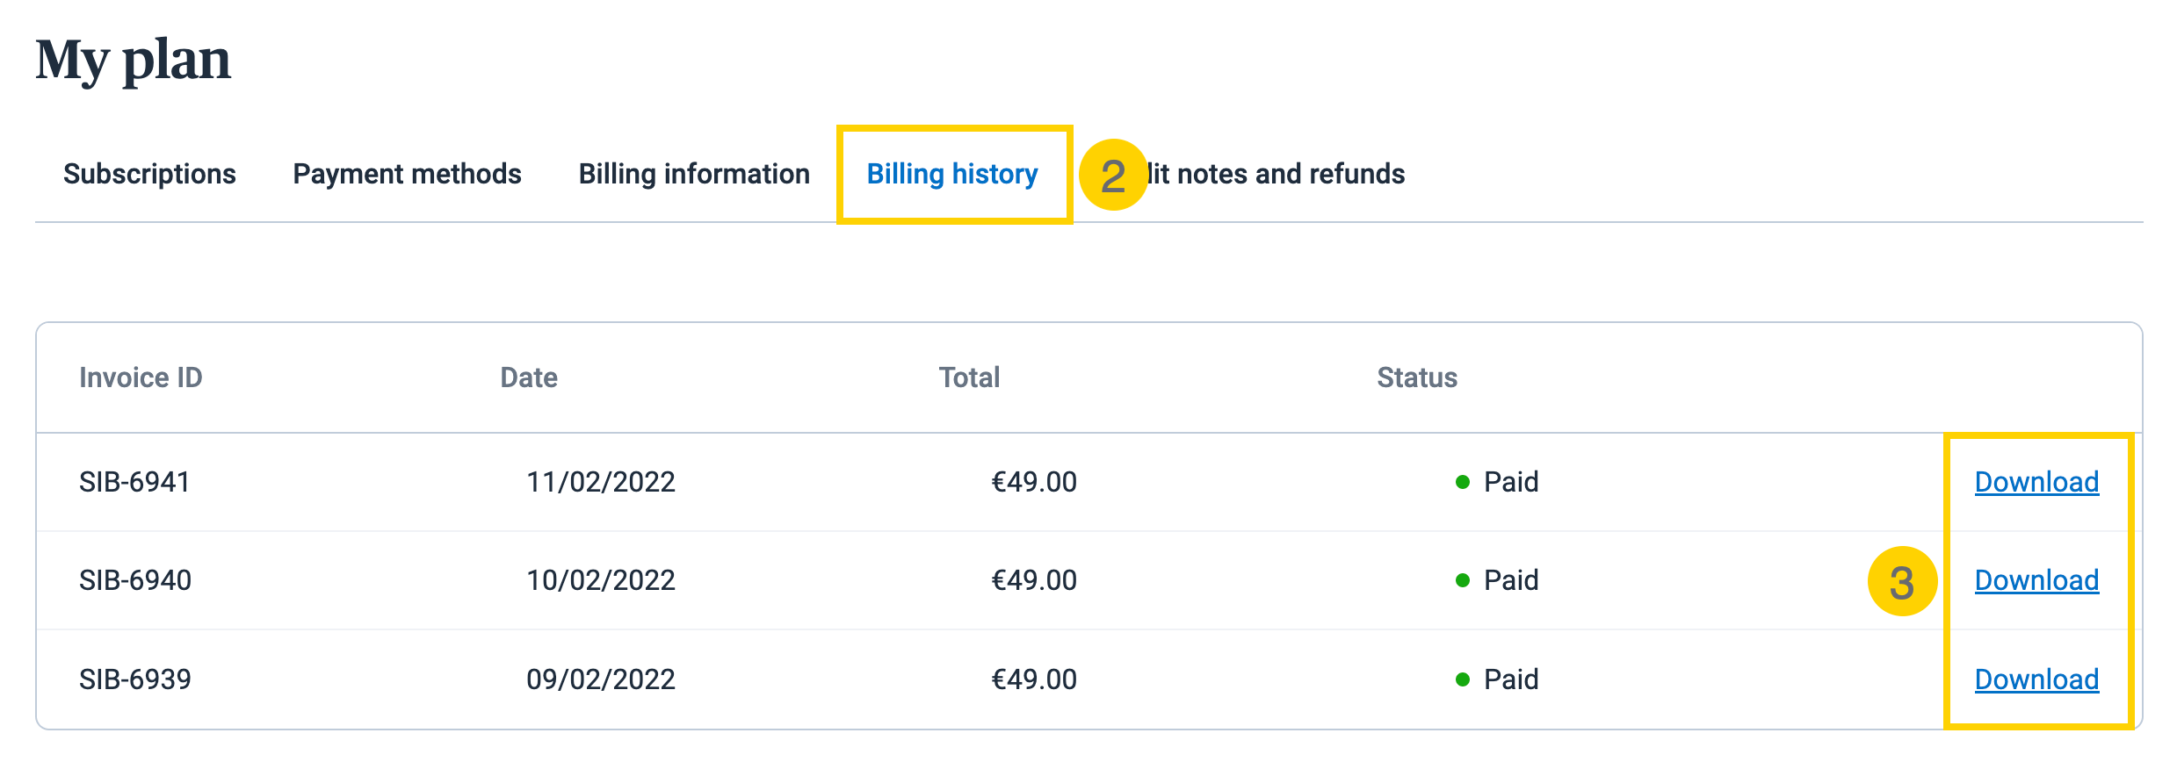Click the My plan page heading
Image resolution: width=2177 pixels, height=769 pixels.
coord(133,60)
